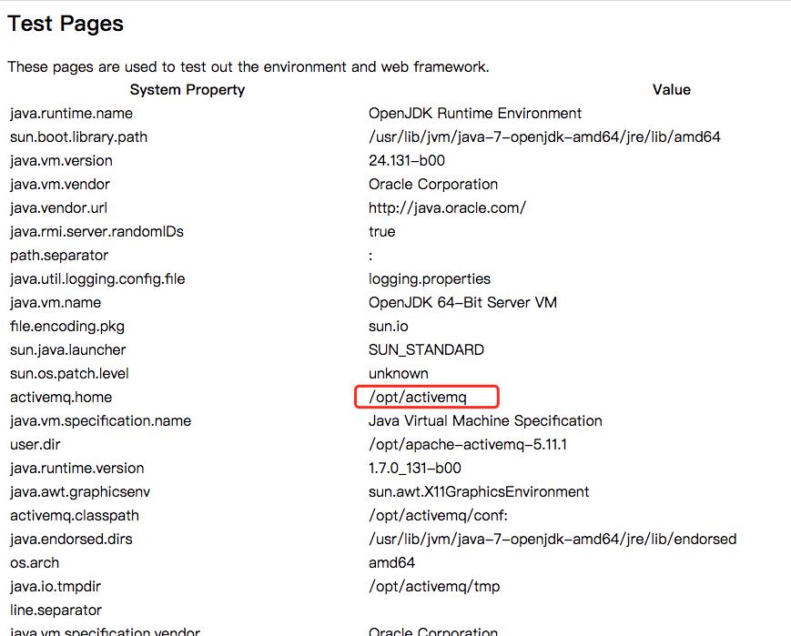Click the Value column header
Image resolution: width=791 pixels, height=636 pixels.
click(x=671, y=89)
